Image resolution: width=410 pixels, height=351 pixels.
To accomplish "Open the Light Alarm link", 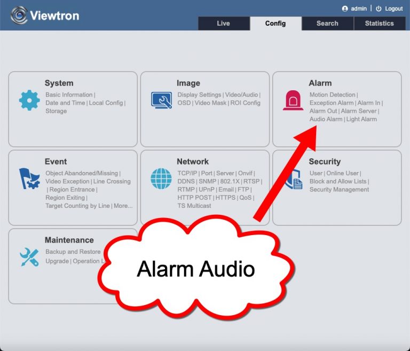I will 361,119.
